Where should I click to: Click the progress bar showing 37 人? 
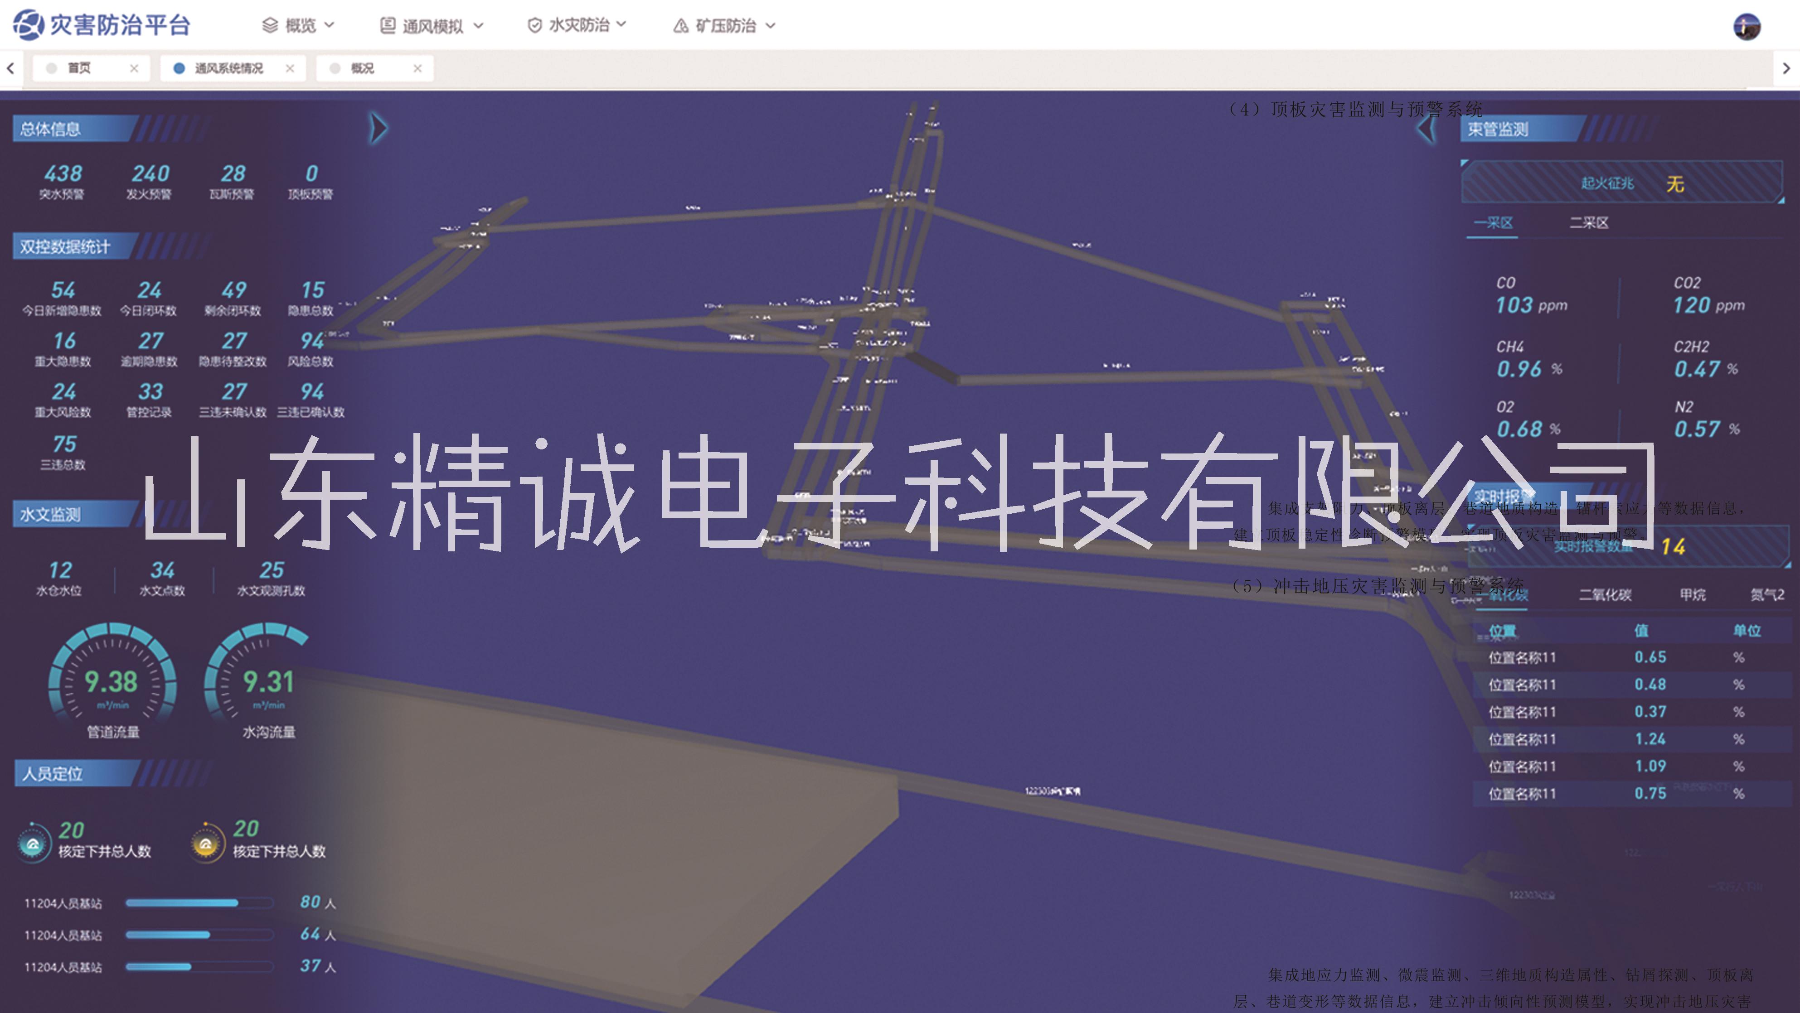[x=199, y=967]
